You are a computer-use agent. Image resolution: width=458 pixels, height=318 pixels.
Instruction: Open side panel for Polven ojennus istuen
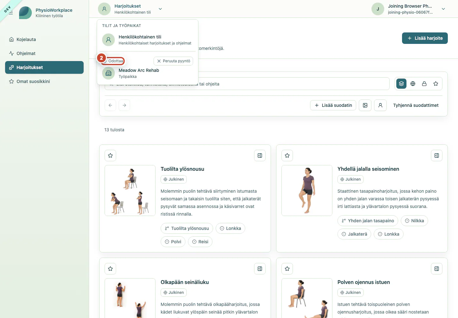437,269
